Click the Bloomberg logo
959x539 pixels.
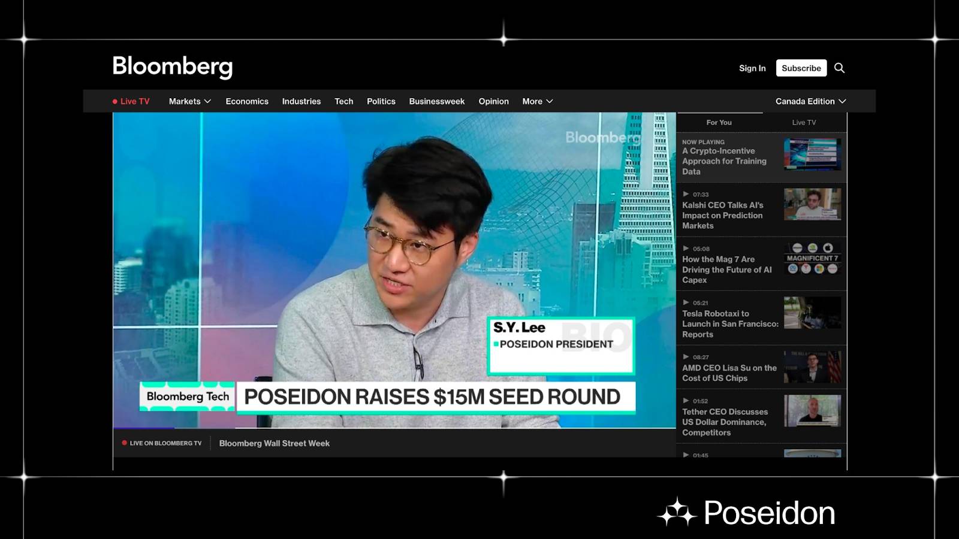click(173, 67)
